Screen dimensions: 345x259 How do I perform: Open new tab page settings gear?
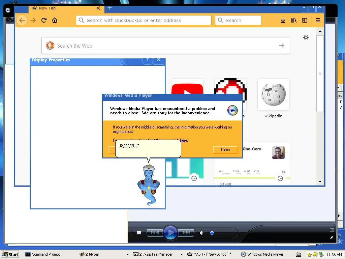(x=306, y=37)
